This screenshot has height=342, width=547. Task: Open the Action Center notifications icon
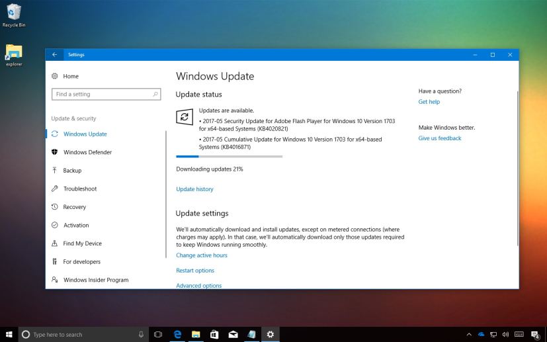(x=536, y=335)
